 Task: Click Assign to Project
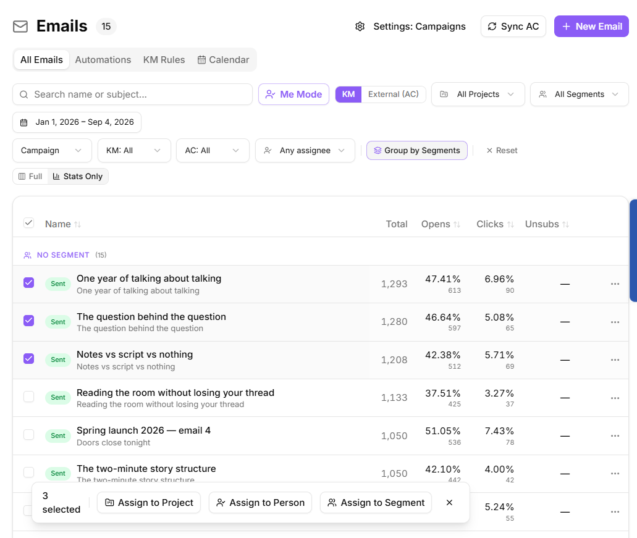pos(149,503)
